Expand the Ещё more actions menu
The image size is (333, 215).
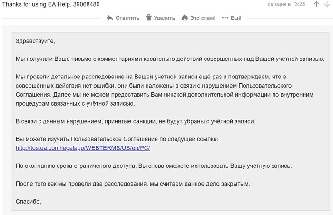235,18
